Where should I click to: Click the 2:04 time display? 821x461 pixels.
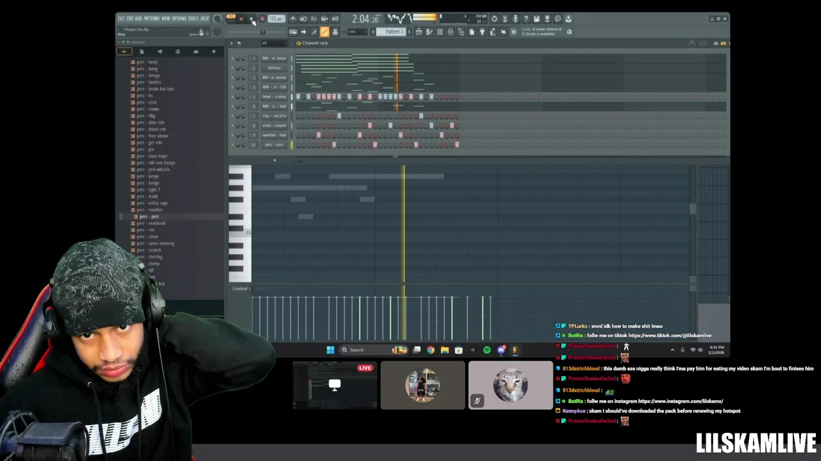[x=366, y=19]
